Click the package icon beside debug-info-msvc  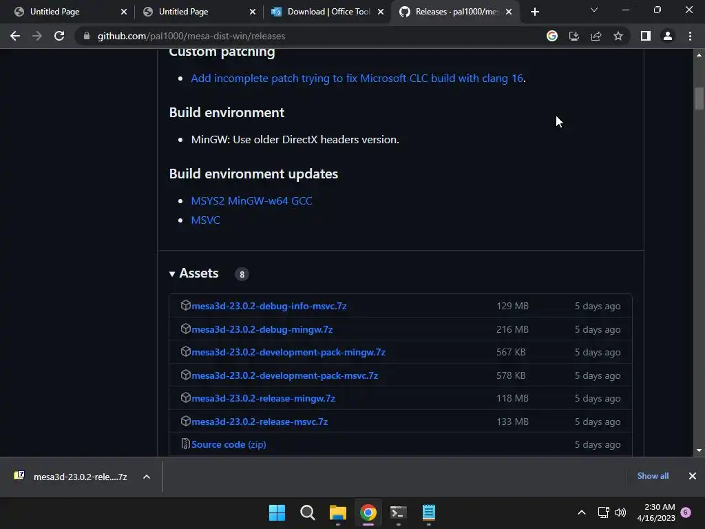pyautogui.click(x=186, y=305)
